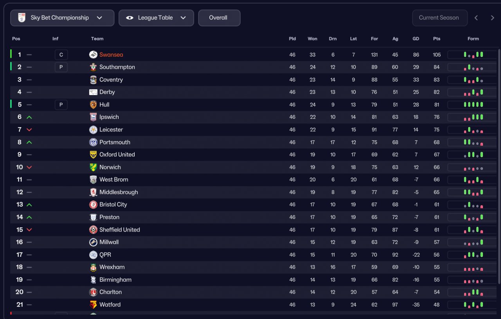Click the Overall filter button
The height and width of the screenshot is (319, 501).
click(x=219, y=18)
